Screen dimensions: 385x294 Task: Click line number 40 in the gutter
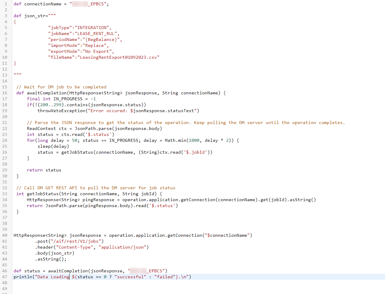point(4,235)
